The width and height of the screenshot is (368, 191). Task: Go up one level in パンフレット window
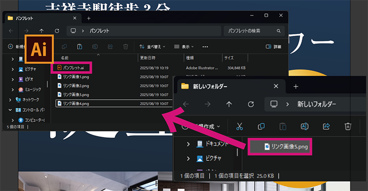[42, 30]
